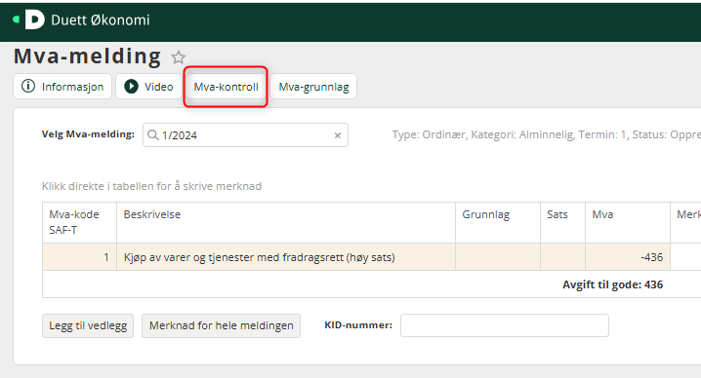The width and height of the screenshot is (701, 378).
Task: Clear the 1/2024 selection with x
Action: 338,135
